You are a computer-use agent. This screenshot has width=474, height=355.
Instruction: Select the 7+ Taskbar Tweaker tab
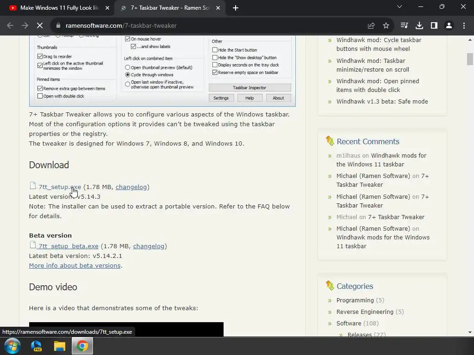(x=170, y=8)
